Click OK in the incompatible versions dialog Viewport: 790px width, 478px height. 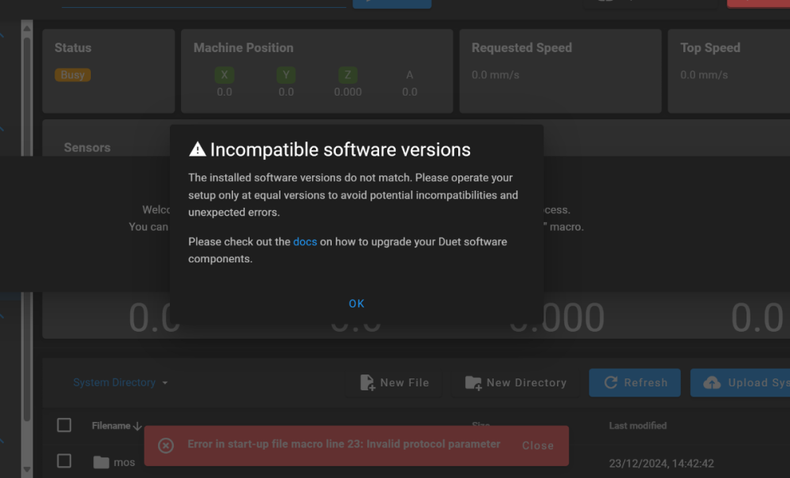[x=356, y=303]
